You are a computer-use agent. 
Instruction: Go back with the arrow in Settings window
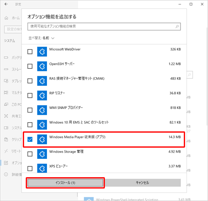click(x=6, y=4)
